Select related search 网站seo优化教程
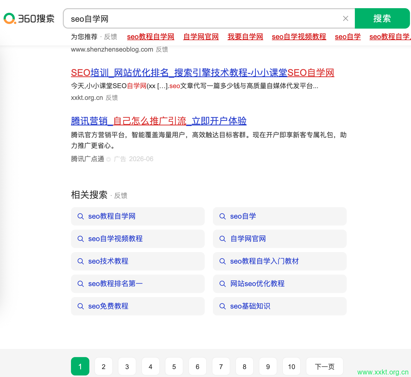This screenshot has width=411, height=377. pos(280,284)
